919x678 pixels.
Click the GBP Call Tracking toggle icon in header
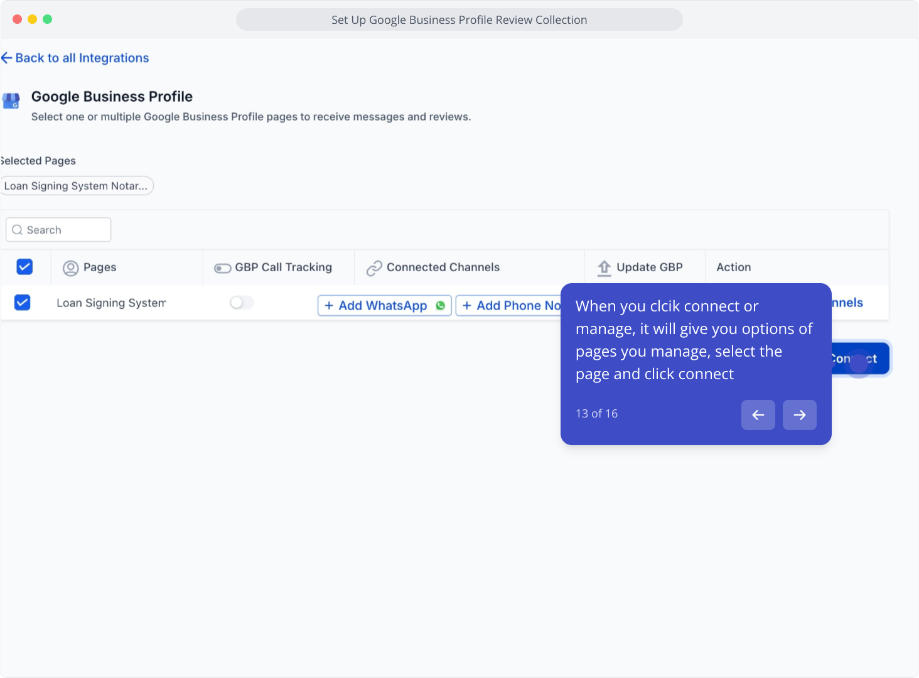click(223, 268)
